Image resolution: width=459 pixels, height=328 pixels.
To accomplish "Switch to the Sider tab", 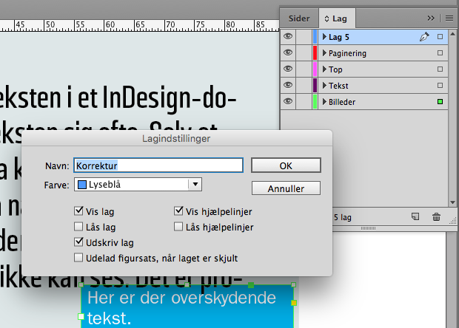I will (299, 16).
